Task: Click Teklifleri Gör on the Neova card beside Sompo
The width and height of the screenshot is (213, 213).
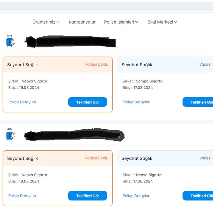Action: [x=87, y=102]
